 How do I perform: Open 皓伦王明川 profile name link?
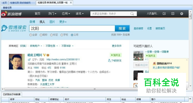click(35, 55)
